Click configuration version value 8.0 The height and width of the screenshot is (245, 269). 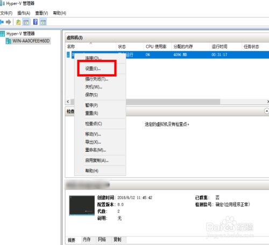[121, 205]
